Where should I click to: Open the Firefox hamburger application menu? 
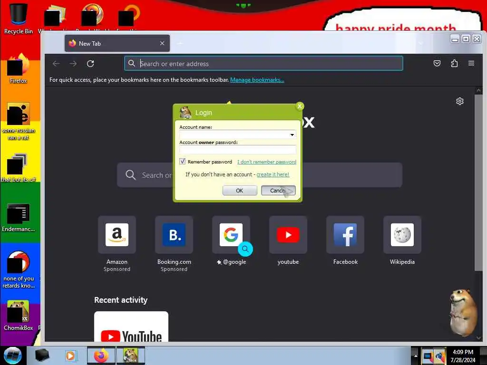click(471, 63)
